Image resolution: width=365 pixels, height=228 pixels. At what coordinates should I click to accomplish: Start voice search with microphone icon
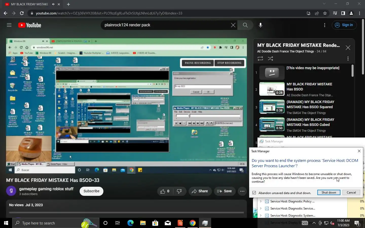[260, 25]
